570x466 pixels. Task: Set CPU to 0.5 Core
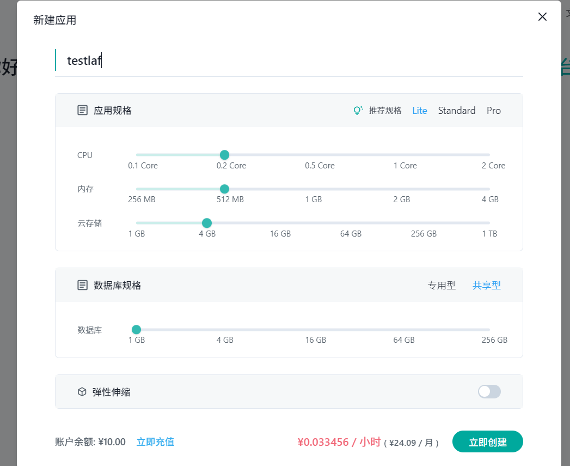coord(320,166)
